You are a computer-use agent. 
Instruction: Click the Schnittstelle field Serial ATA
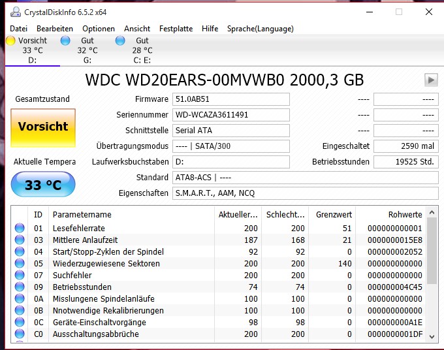(x=231, y=130)
